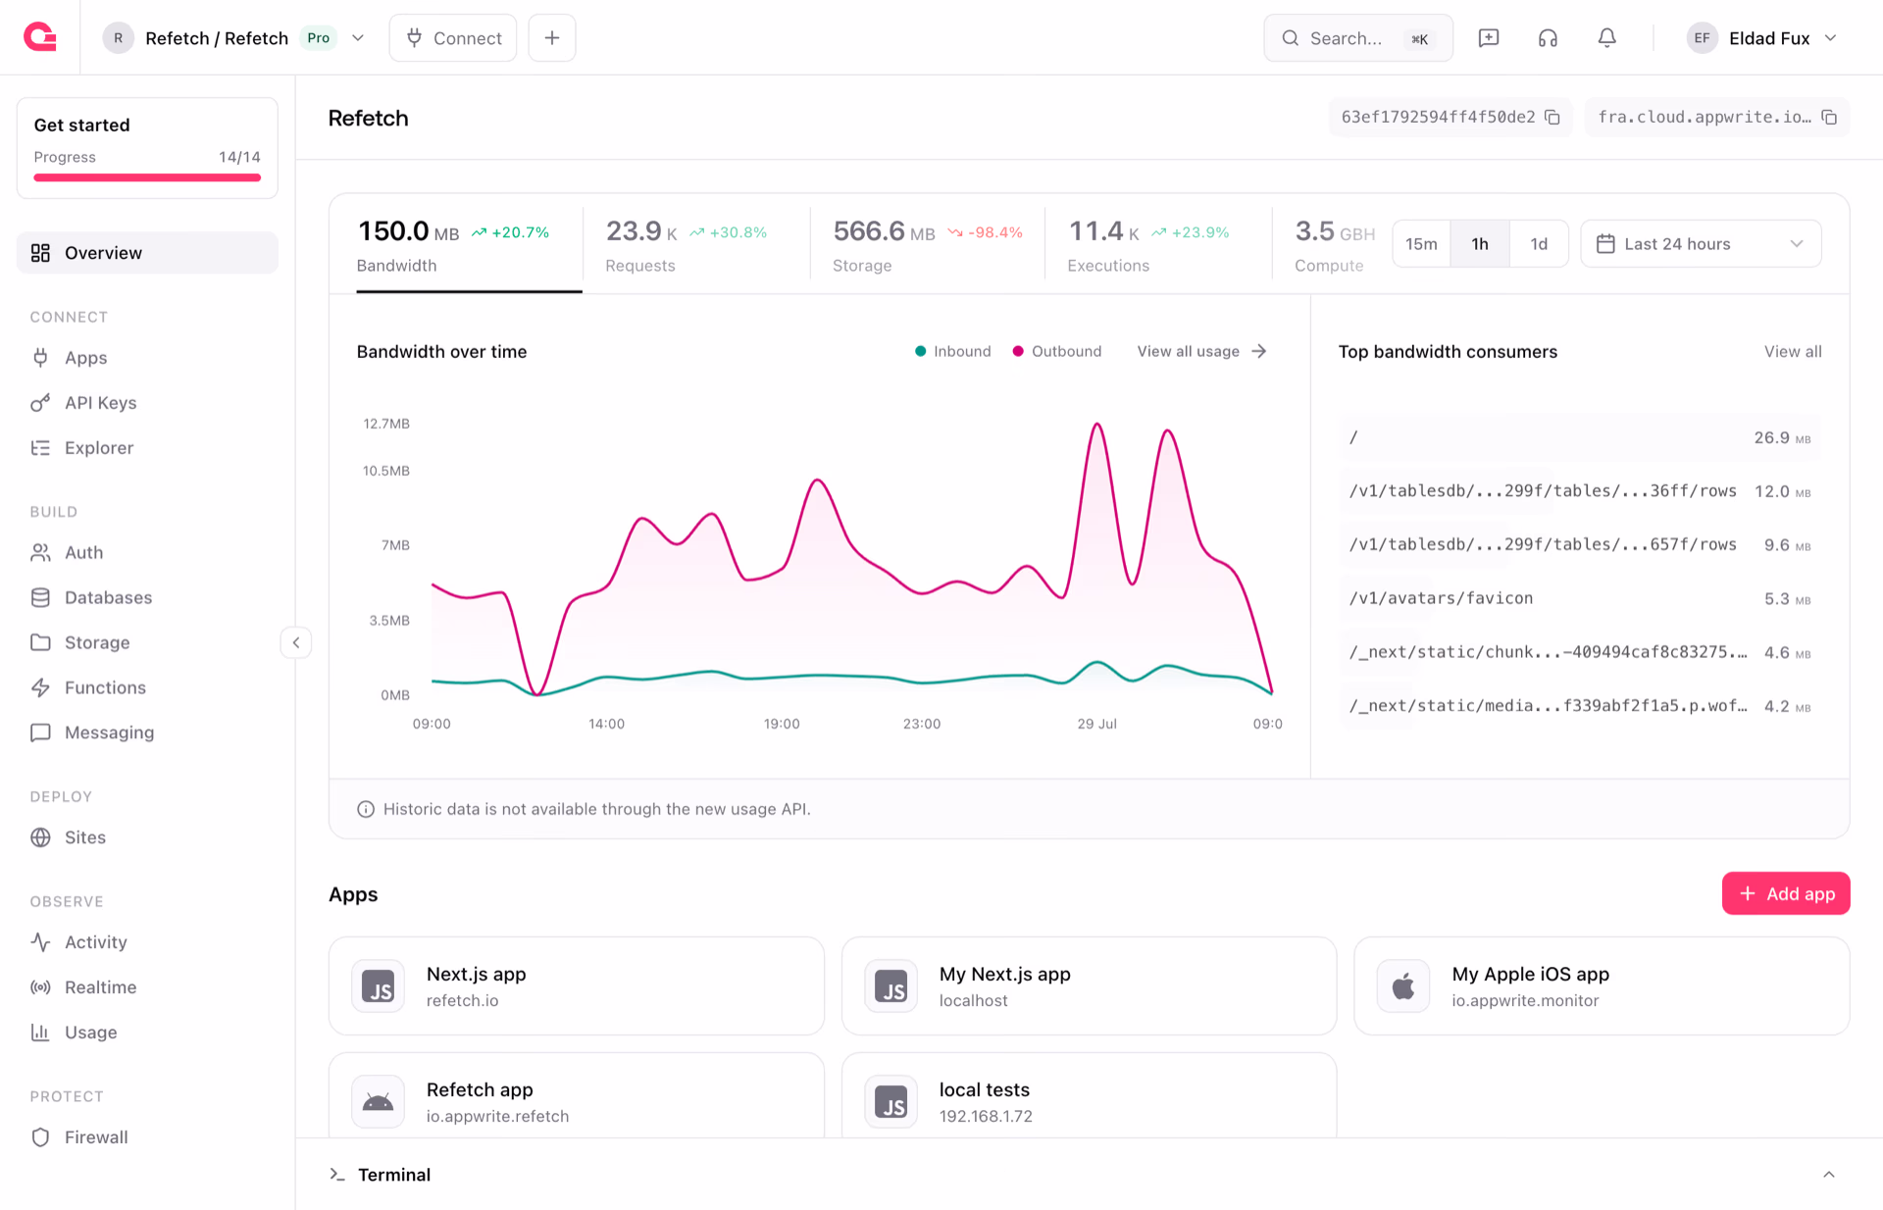
Task: Select Overview in sidebar
Action: (147, 253)
